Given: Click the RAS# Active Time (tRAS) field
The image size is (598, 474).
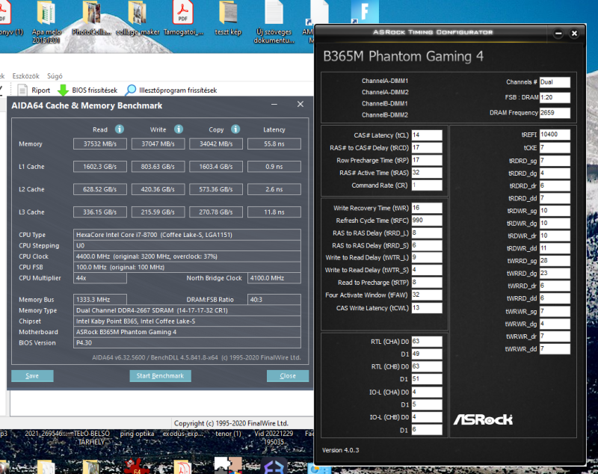Looking at the screenshot, I should (x=427, y=173).
